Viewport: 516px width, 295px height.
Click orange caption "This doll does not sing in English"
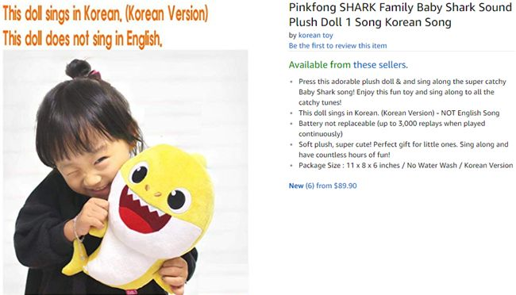tap(83, 39)
